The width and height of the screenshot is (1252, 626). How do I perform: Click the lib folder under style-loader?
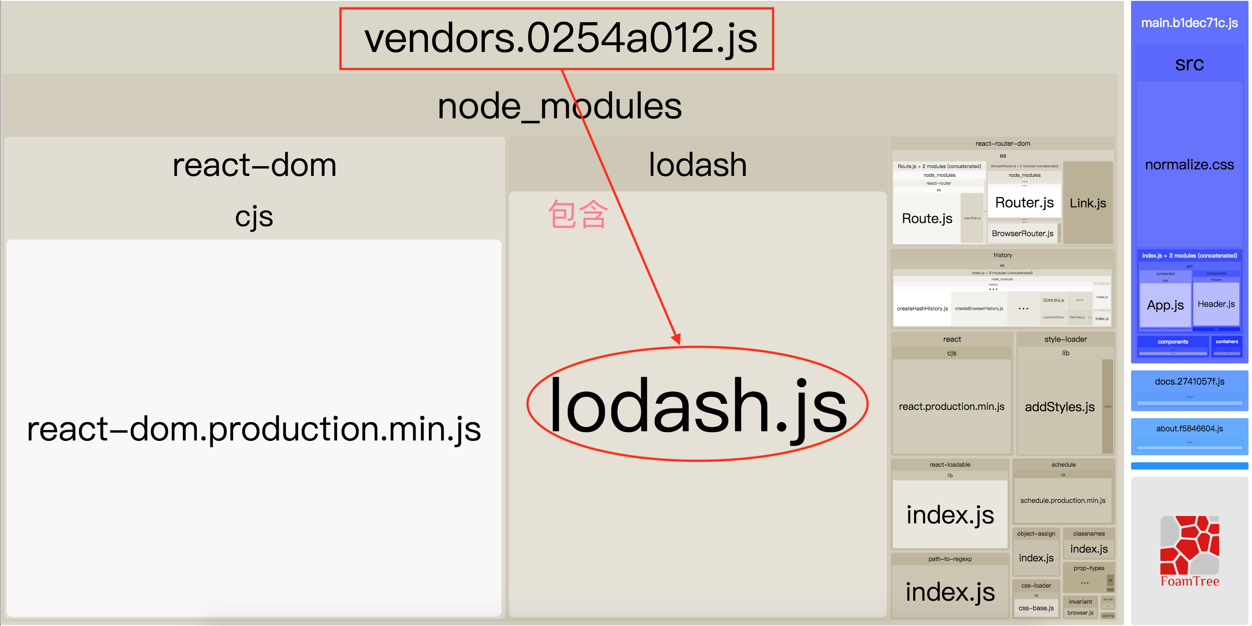tap(1065, 353)
